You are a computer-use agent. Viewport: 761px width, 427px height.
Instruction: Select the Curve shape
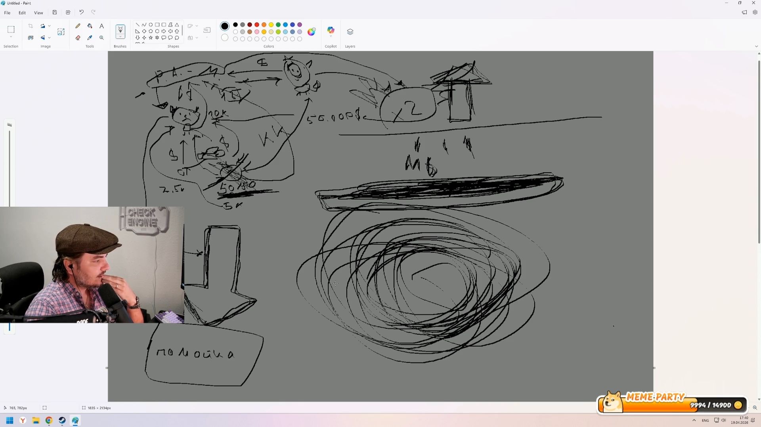click(x=144, y=25)
